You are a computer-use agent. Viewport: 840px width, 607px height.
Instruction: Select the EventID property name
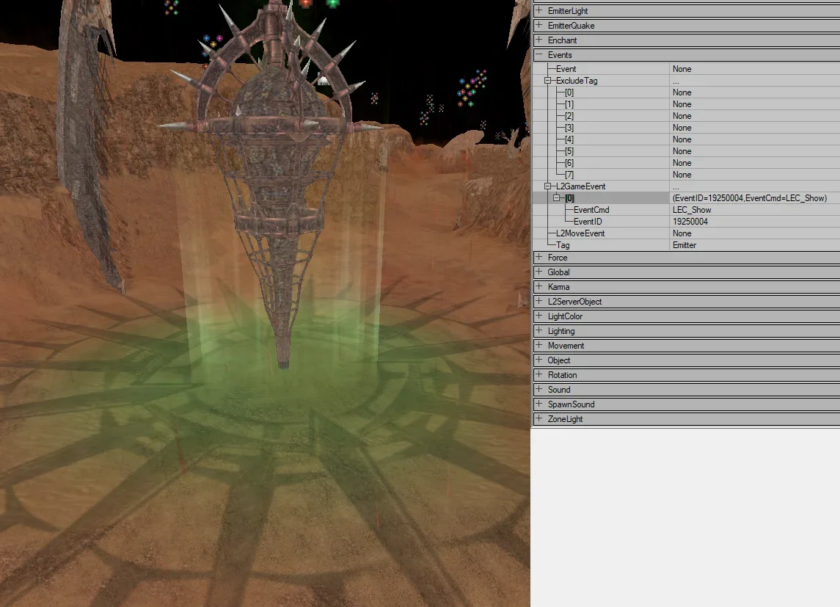[x=588, y=221]
